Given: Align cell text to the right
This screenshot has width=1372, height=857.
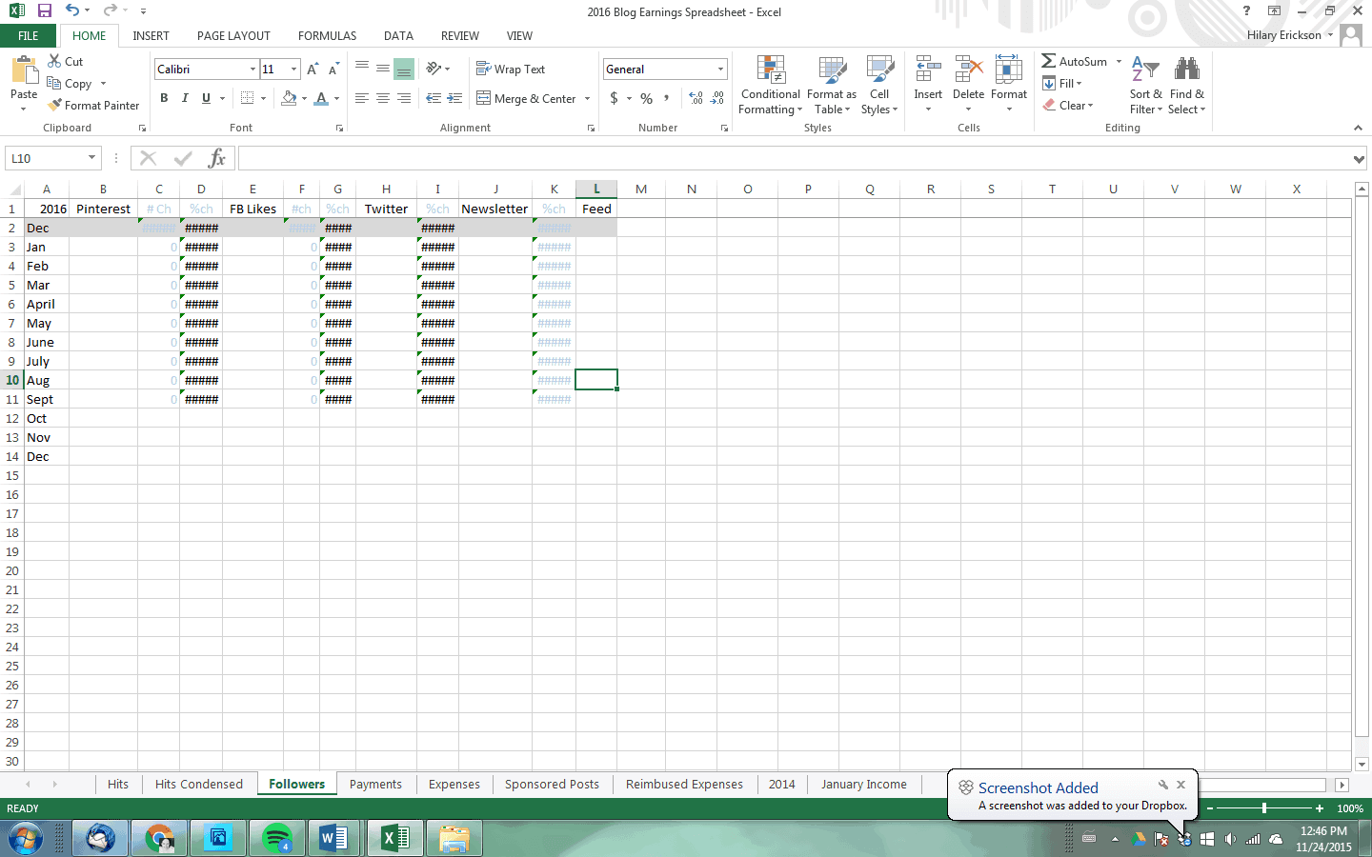Looking at the screenshot, I should click(x=404, y=98).
